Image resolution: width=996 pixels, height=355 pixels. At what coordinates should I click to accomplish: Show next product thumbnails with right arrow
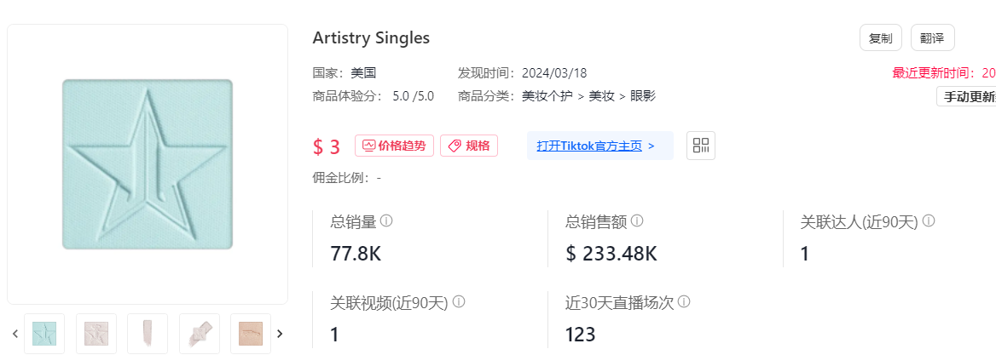(280, 334)
